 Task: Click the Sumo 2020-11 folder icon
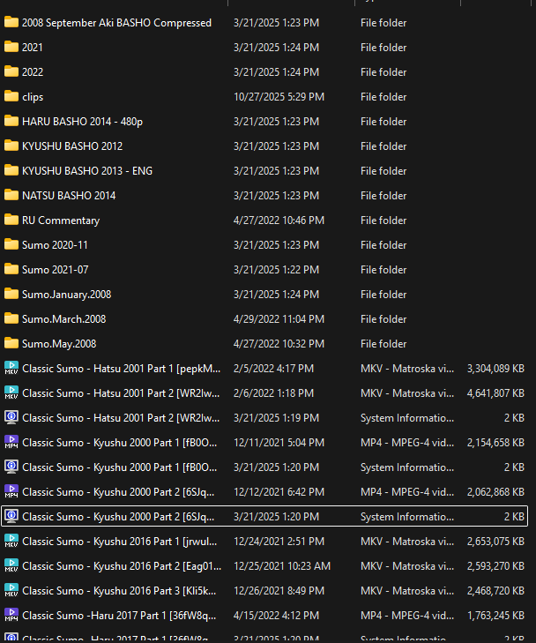pos(11,244)
